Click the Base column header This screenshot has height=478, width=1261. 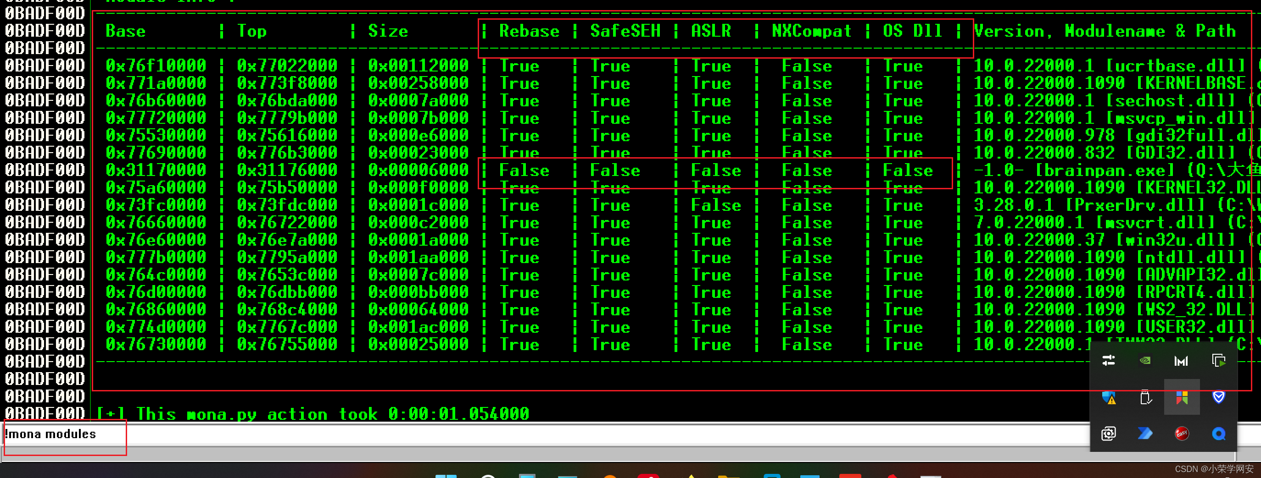125,31
